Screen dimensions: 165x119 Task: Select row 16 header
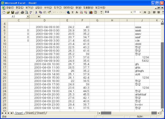(4, 64)
